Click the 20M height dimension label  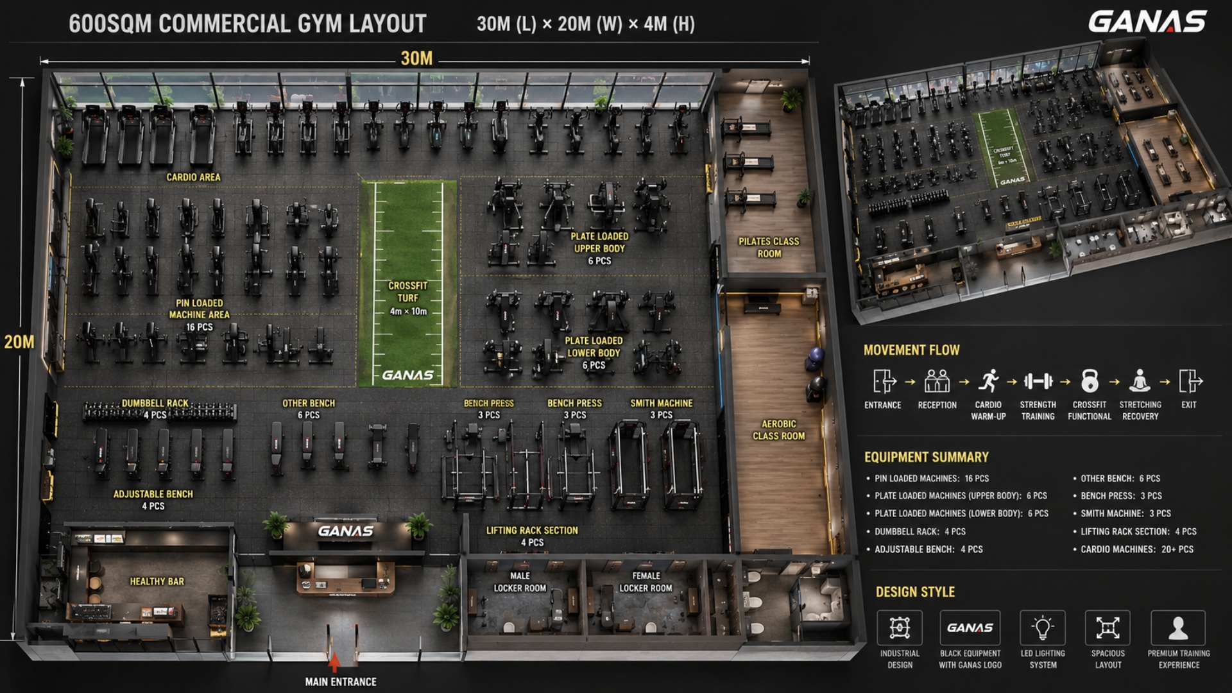tap(19, 341)
